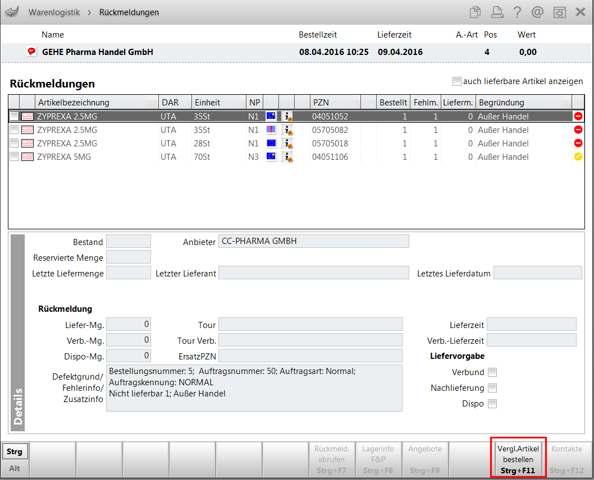
Task: Click the red GEHE supplier icon
Action: click(32, 52)
